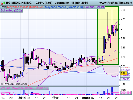The image size is (133, 100).
Task: Click the mars month label on time axis
Action: coord(86,98)
